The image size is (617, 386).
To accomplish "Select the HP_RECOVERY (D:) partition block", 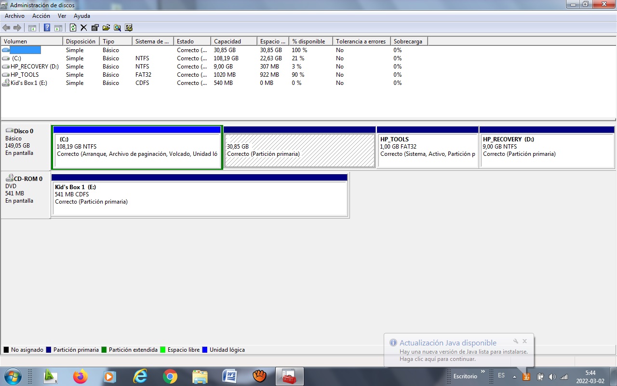I will (547, 147).
